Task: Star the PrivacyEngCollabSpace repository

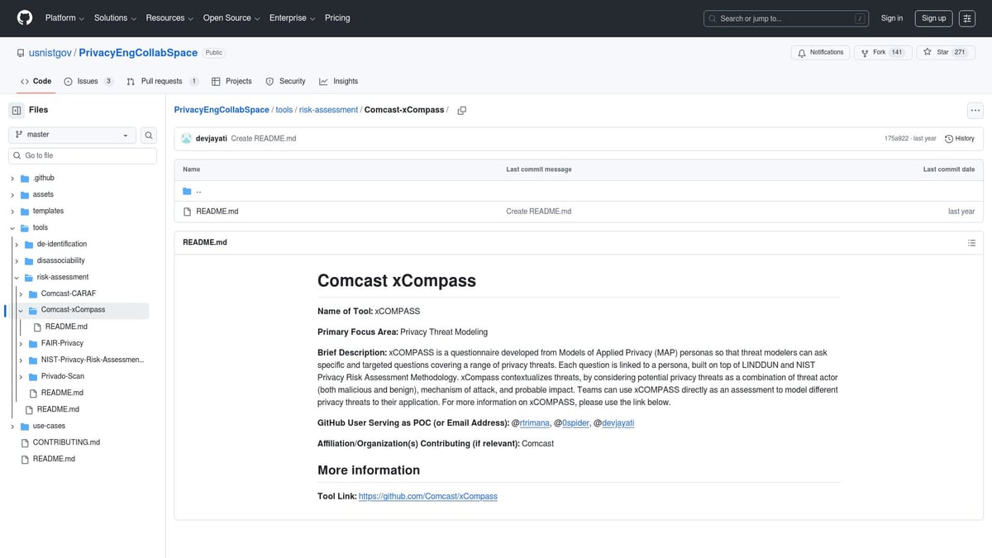Action: click(x=945, y=51)
